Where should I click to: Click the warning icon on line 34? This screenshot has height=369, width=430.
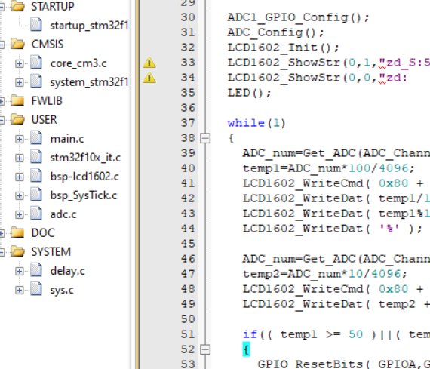[149, 78]
